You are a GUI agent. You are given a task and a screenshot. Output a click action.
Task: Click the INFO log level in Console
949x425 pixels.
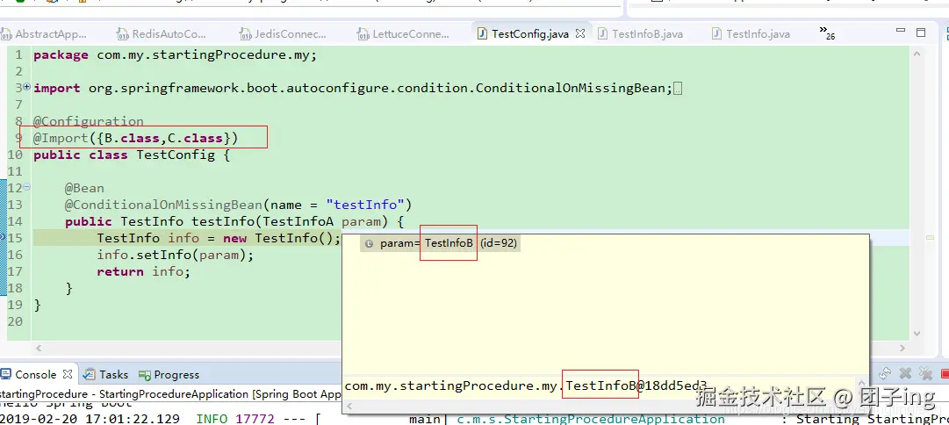pyautogui.click(x=212, y=419)
